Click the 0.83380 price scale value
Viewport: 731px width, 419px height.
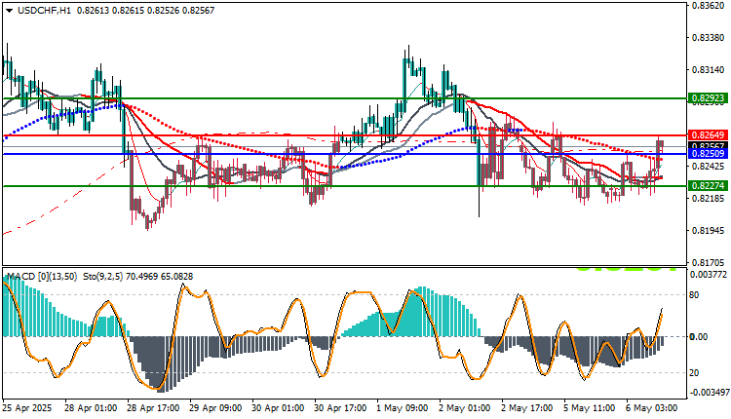tap(709, 38)
